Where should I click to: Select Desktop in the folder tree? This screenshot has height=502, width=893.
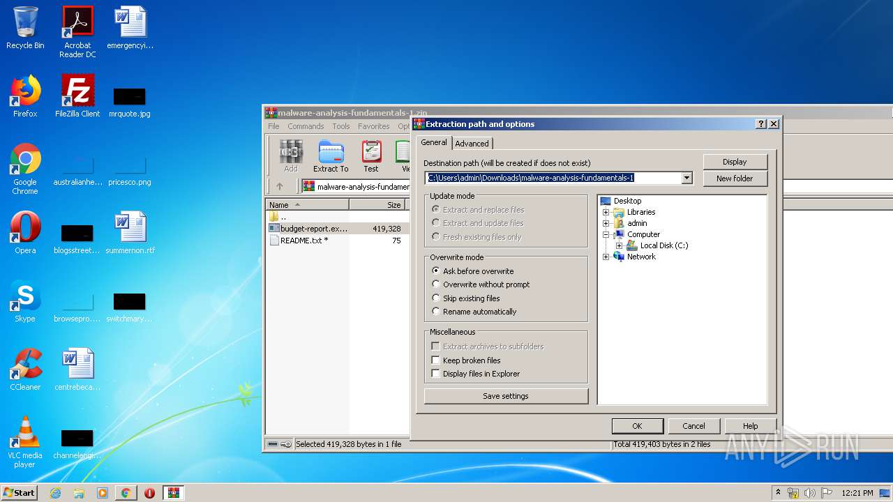click(x=627, y=201)
